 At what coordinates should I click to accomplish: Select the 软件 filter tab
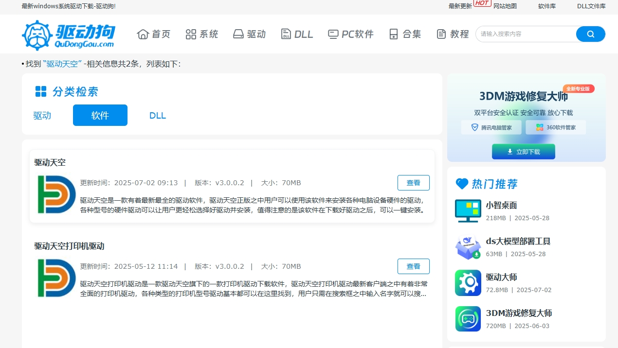(100, 115)
